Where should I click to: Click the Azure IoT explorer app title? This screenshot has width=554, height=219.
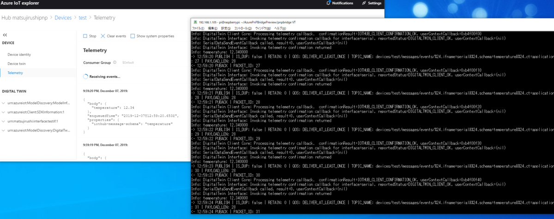coord(19,3)
